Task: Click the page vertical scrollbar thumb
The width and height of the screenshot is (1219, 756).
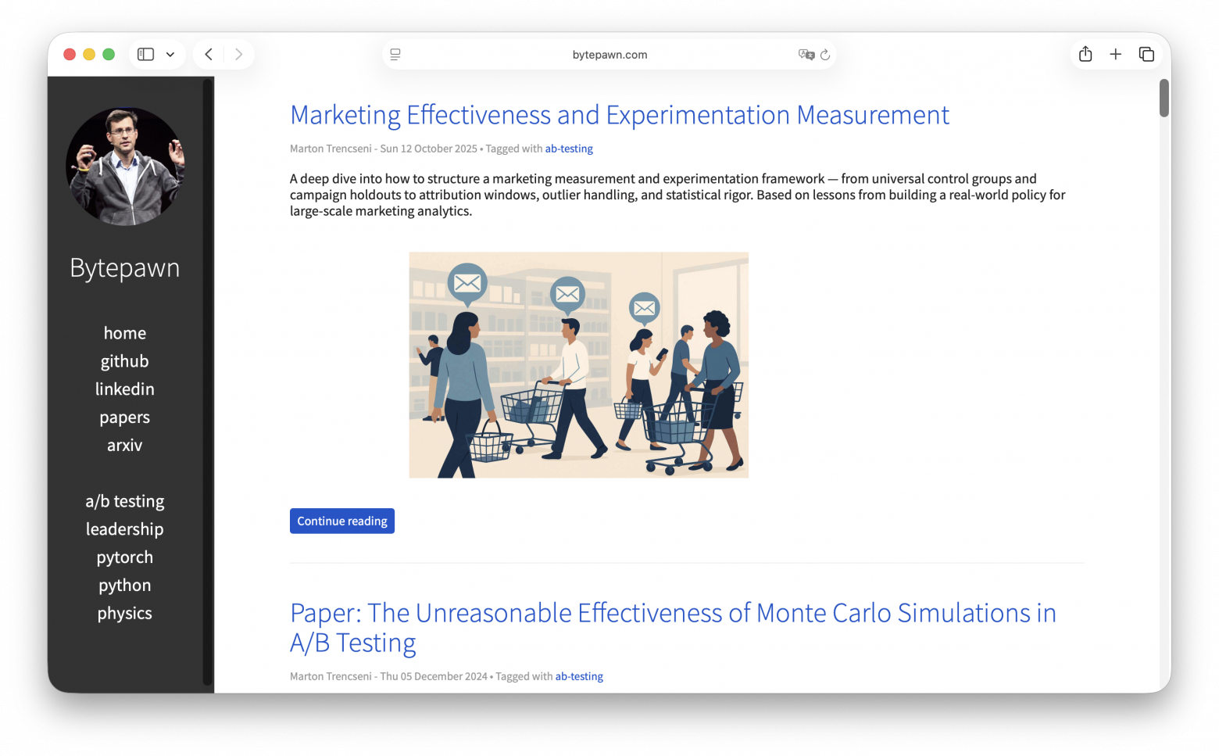Action: [x=1164, y=99]
